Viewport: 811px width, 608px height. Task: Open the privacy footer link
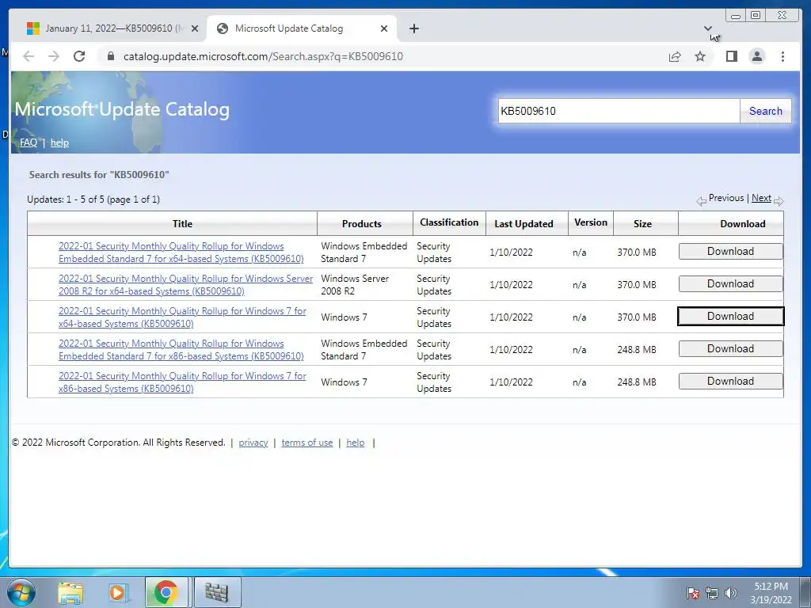click(253, 443)
